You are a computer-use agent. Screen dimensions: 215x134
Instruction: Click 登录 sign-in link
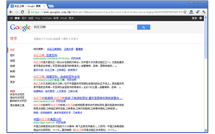[194, 18]
